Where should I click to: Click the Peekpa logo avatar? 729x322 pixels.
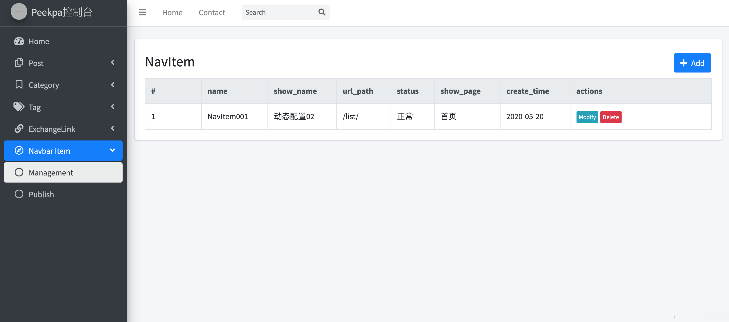pos(19,12)
